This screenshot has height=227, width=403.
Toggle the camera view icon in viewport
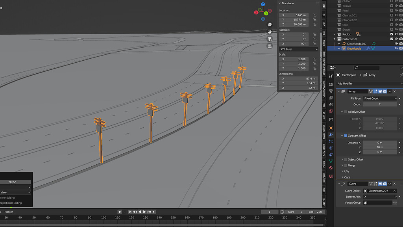(x=270, y=39)
